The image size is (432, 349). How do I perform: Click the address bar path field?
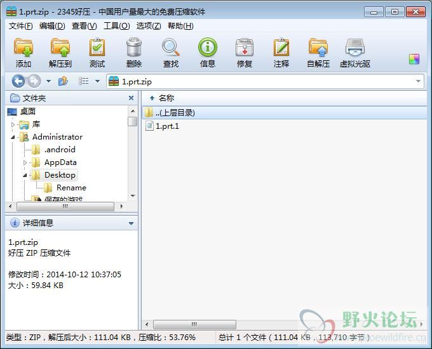265,81
